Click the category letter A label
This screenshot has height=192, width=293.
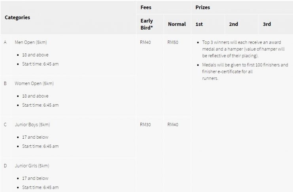coord(5,42)
